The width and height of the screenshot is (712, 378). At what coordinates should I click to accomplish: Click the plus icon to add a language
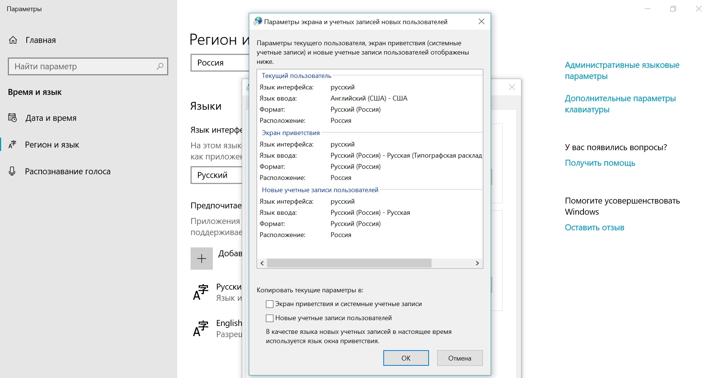[202, 259]
